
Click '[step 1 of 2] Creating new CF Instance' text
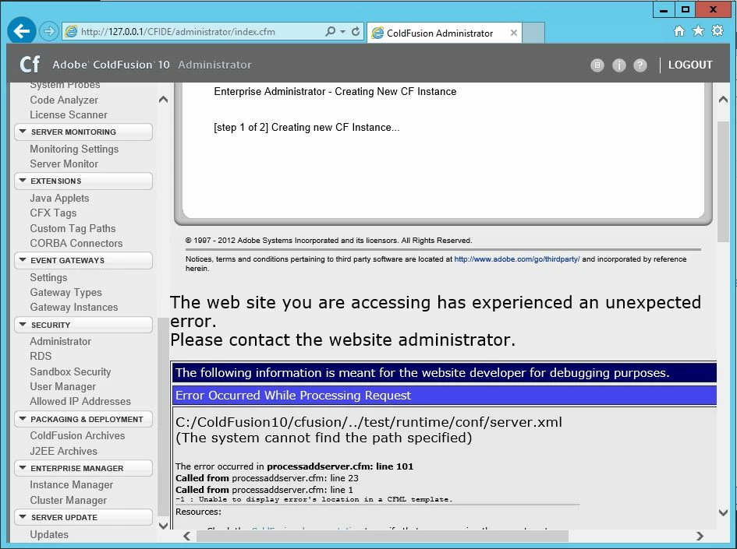pyautogui.click(x=306, y=128)
